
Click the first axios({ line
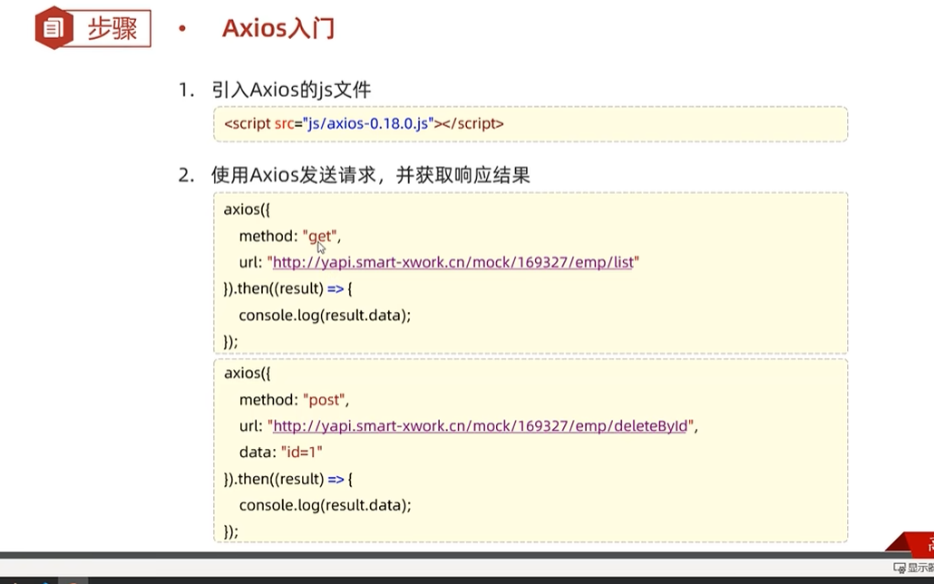[x=248, y=209]
